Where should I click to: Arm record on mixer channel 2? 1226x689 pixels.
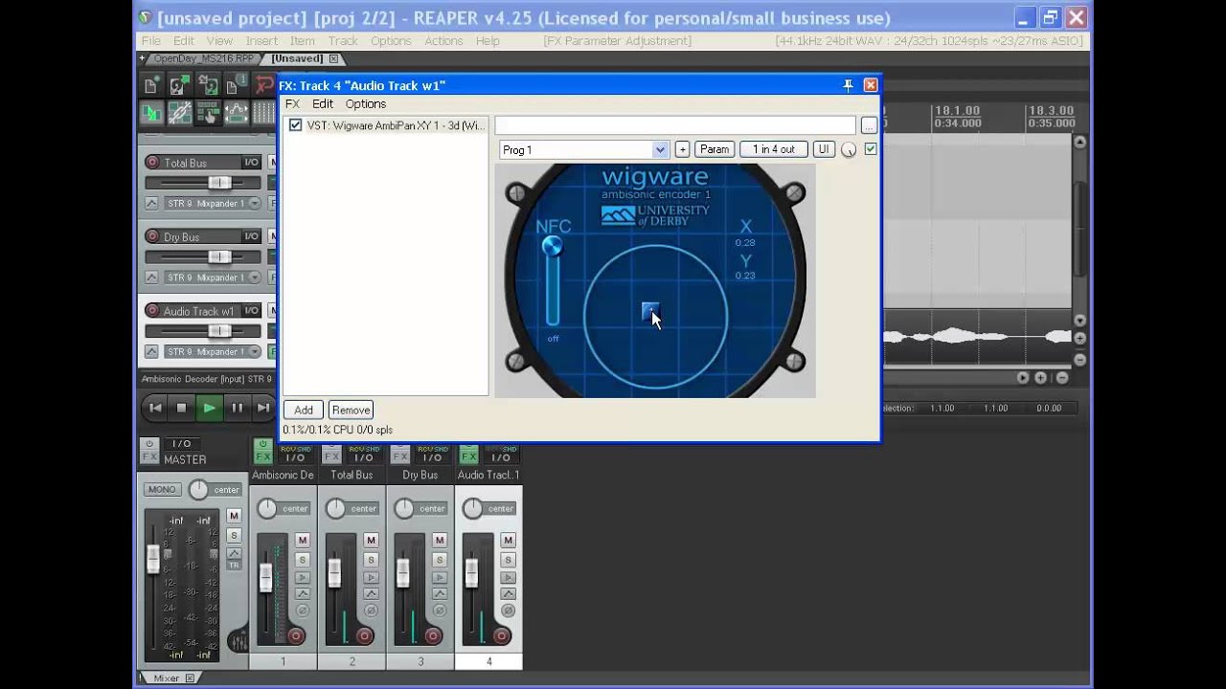click(x=364, y=635)
